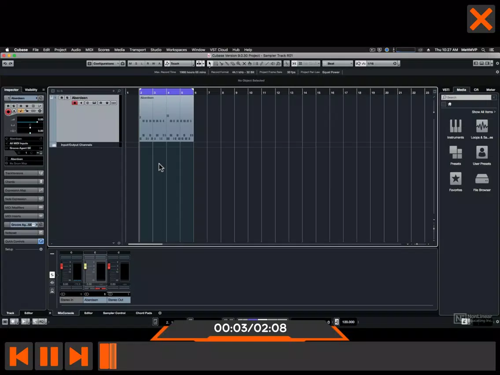This screenshot has width=500, height=375.
Task: Close the video overlay with orange X
Action: (x=481, y=19)
